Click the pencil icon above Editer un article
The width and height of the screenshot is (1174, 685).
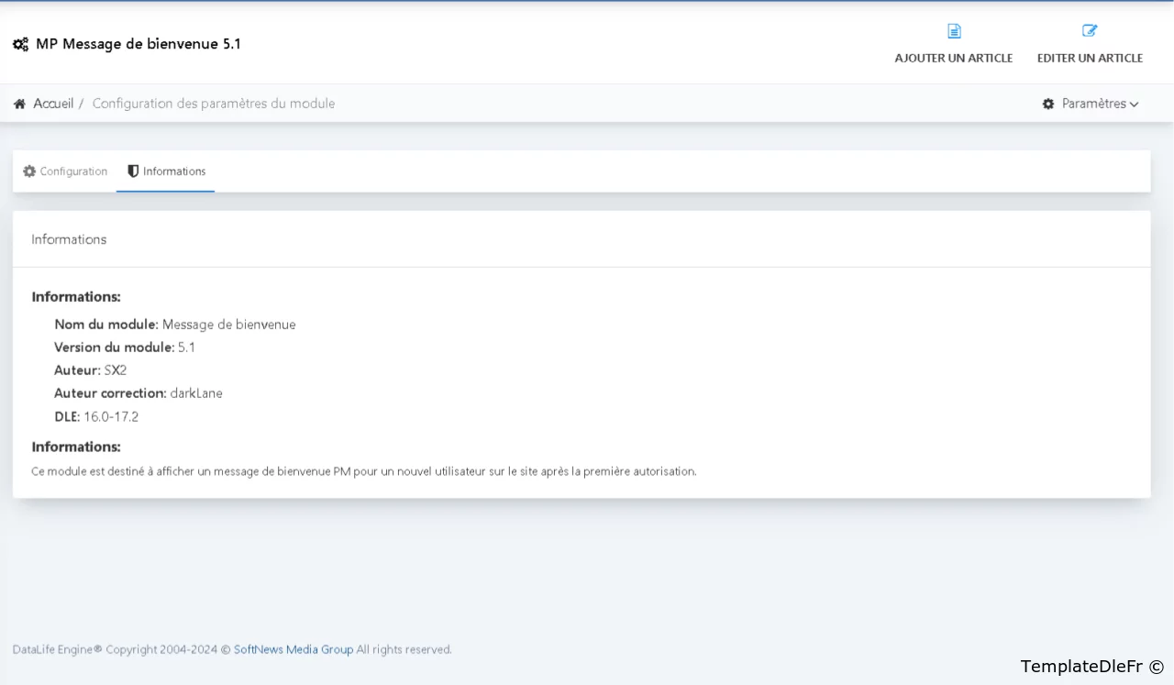tap(1090, 31)
